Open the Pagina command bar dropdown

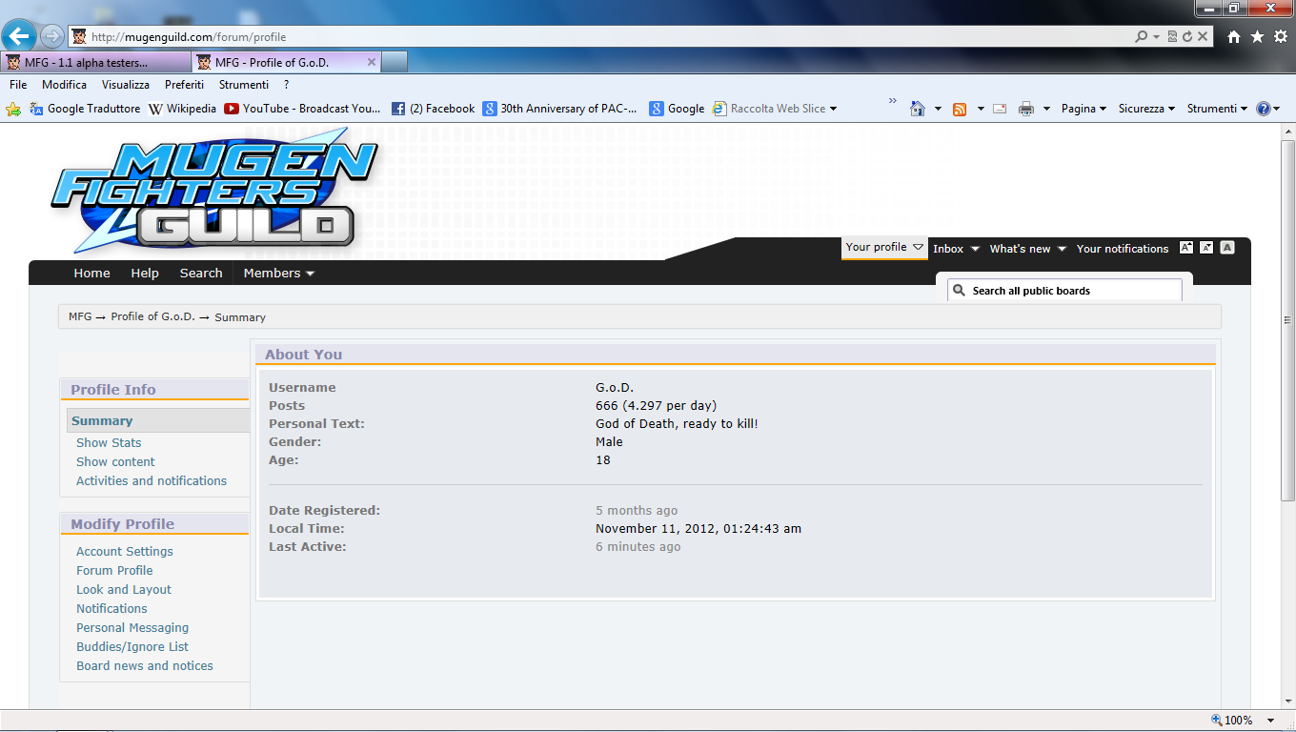[x=1083, y=109]
